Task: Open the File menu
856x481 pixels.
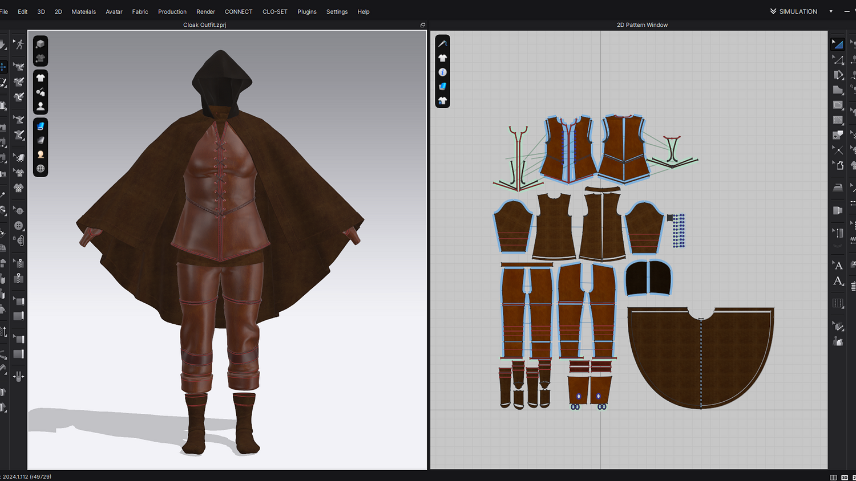Action: click(3, 11)
